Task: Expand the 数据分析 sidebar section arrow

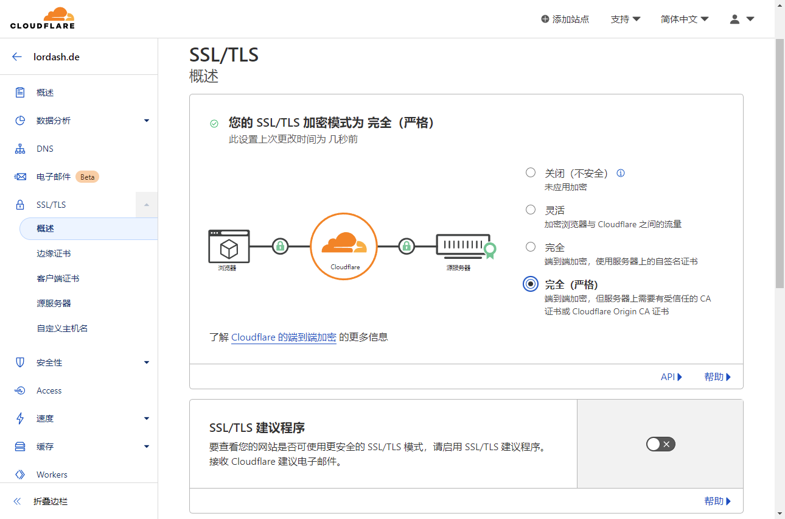Action: 147,121
